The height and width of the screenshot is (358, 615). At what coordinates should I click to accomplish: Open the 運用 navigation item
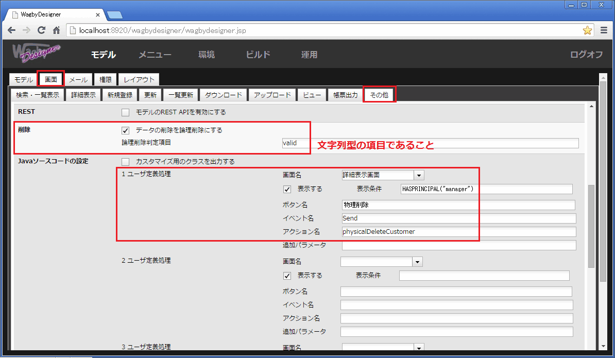pos(309,55)
